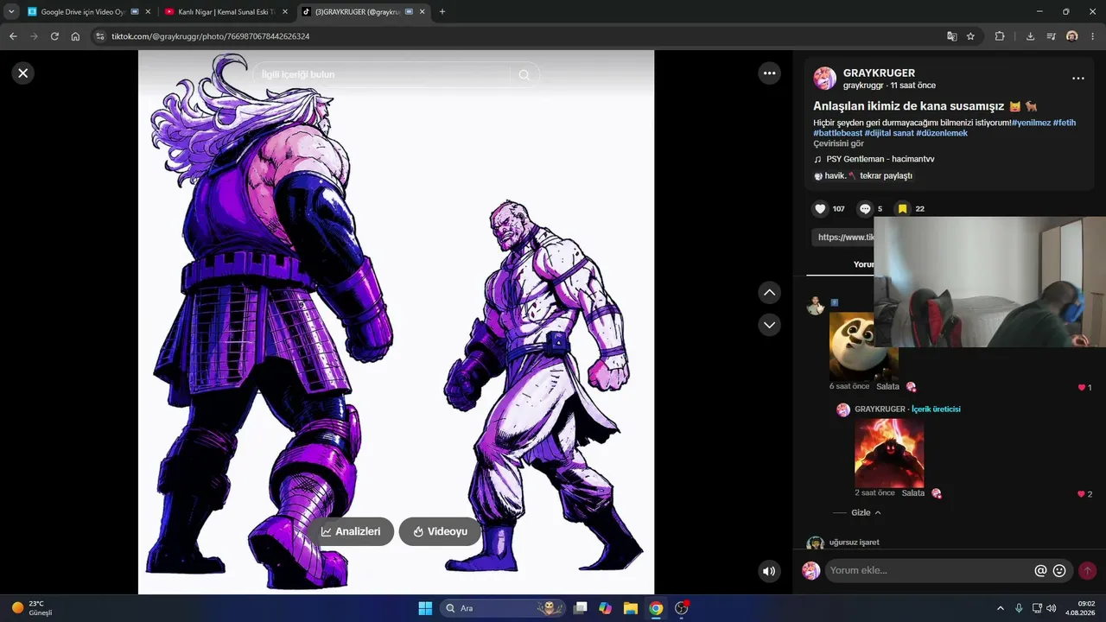
Task: Bookmark this page with the star icon
Action: [970, 36]
